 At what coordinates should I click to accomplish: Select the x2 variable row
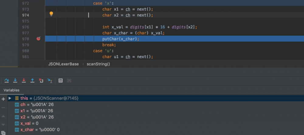[x=156, y=117]
